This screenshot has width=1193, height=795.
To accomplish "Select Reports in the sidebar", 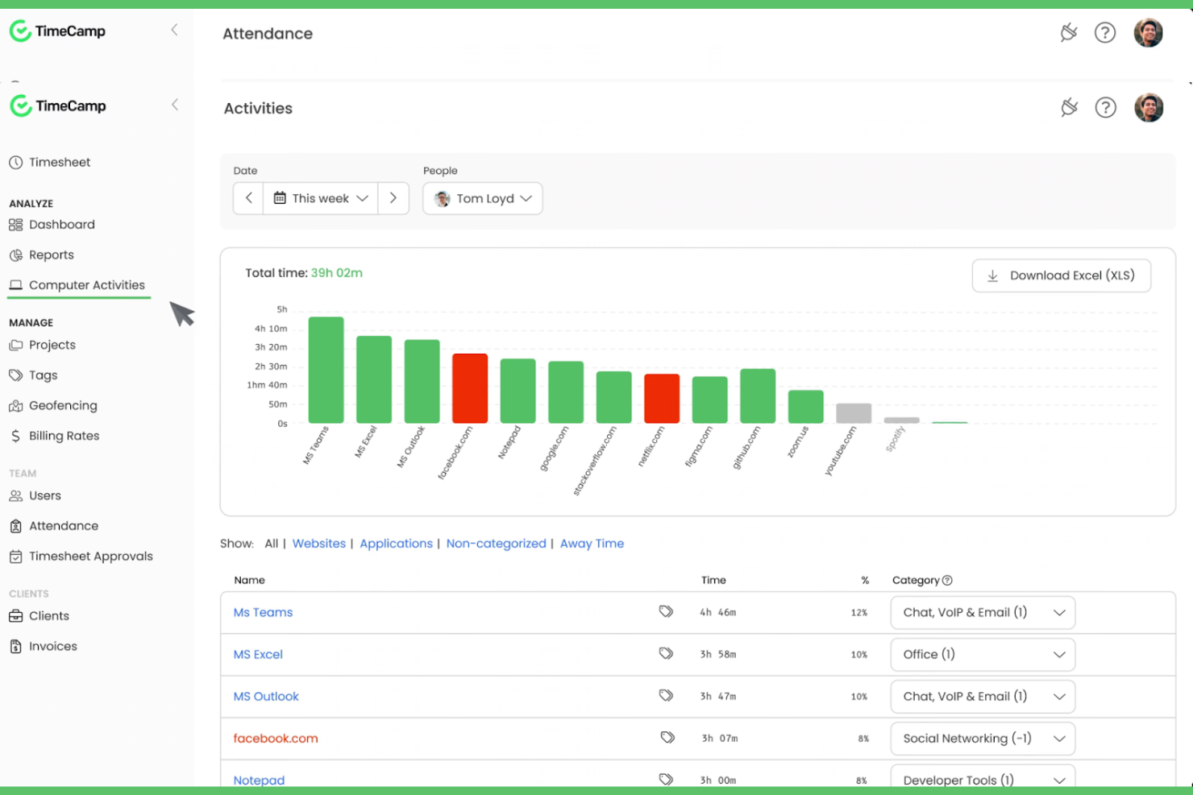I will pyautogui.click(x=51, y=255).
